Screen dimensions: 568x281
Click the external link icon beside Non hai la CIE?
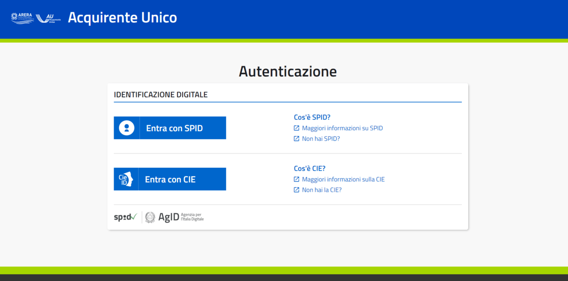click(296, 189)
